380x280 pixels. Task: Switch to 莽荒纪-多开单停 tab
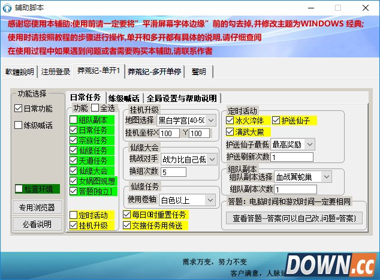(x=155, y=72)
